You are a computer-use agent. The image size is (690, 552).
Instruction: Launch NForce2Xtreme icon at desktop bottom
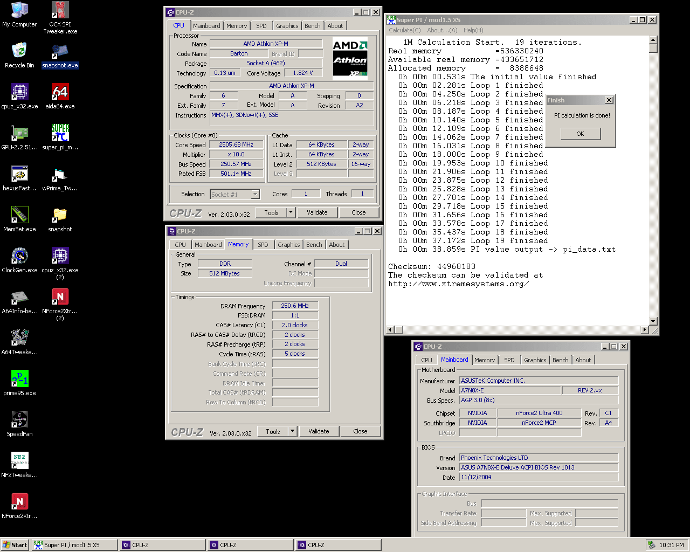(19, 506)
